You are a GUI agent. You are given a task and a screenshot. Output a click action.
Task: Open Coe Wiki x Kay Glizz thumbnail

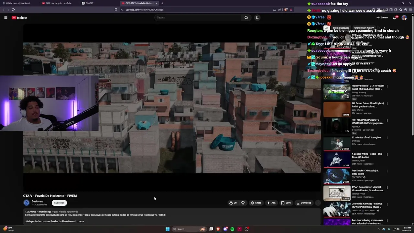[337, 210]
